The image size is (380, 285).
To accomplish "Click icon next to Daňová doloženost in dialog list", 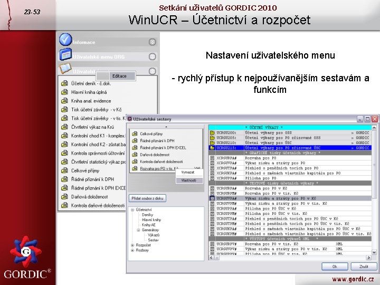I will (135, 155).
